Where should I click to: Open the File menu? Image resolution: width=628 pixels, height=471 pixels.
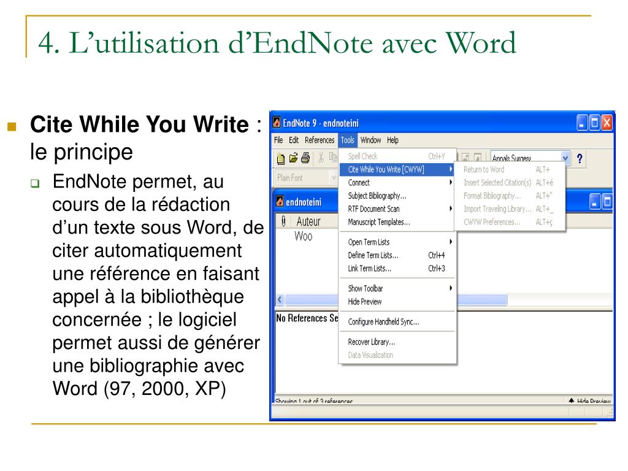click(278, 140)
